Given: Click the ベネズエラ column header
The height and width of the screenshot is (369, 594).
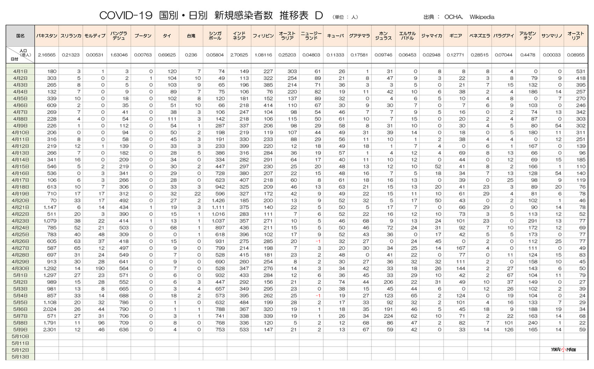Looking at the screenshot, I should point(479,36).
